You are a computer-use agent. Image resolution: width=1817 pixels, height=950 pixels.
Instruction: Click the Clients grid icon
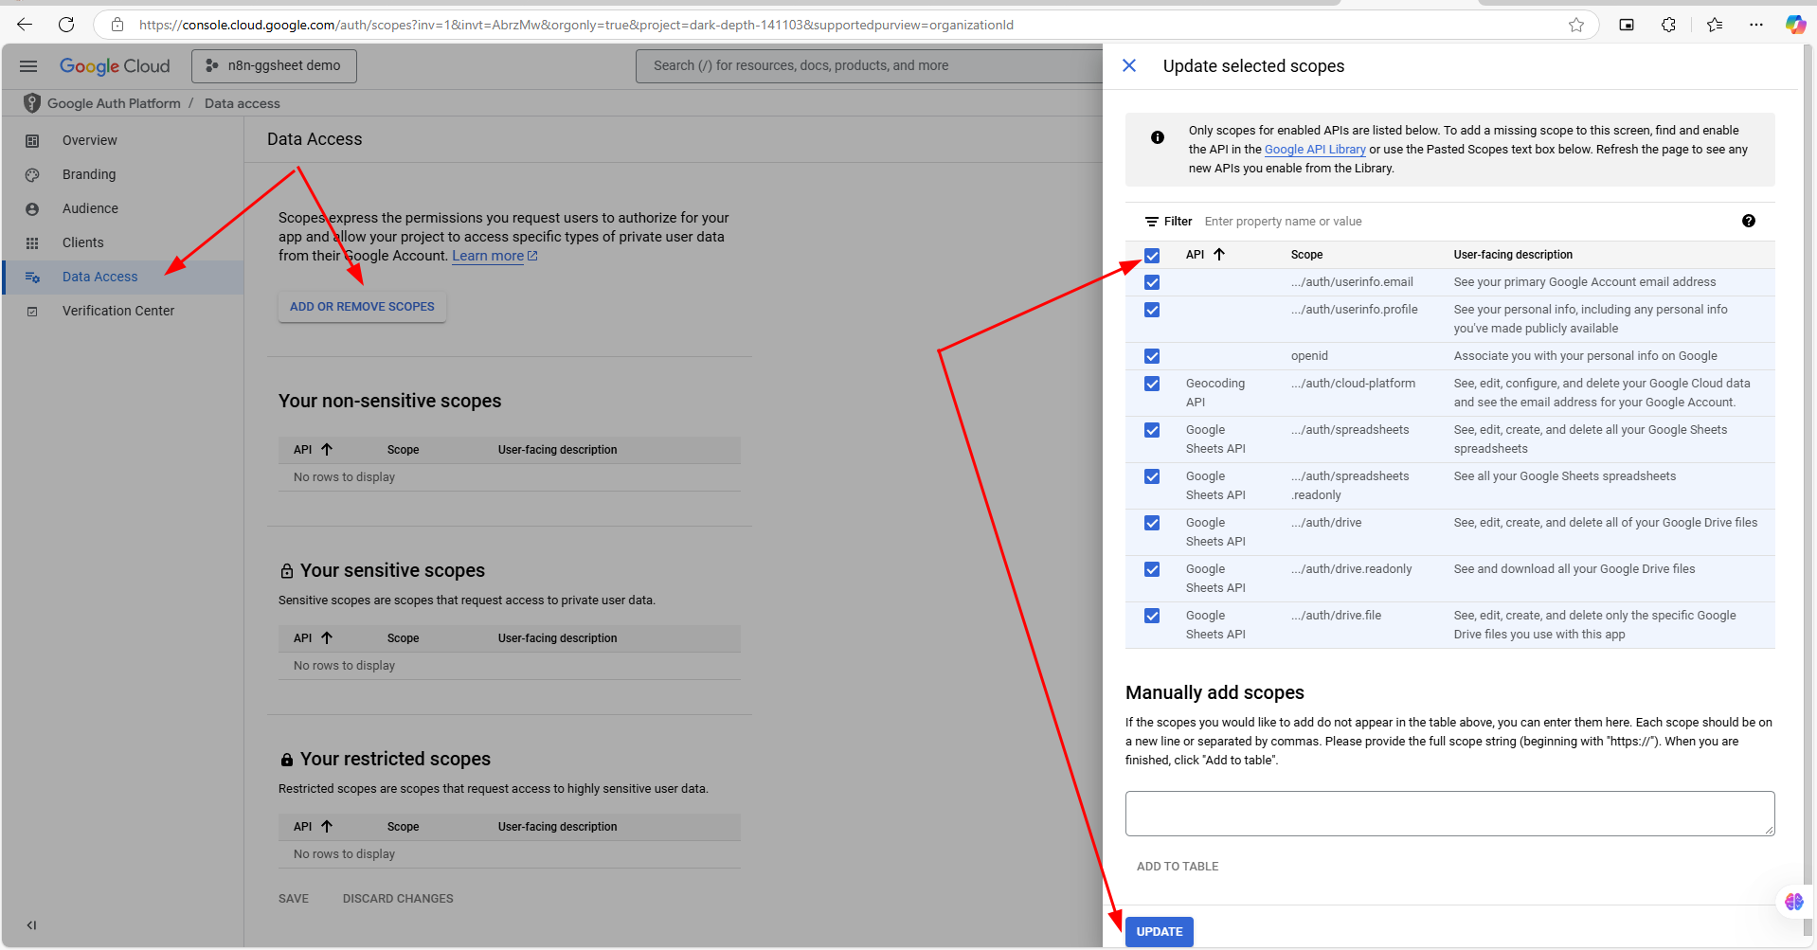pyautogui.click(x=32, y=242)
